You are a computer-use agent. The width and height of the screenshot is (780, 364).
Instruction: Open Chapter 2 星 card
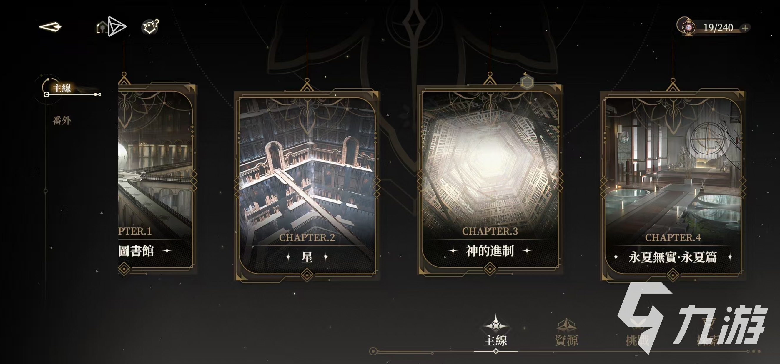(x=307, y=186)
